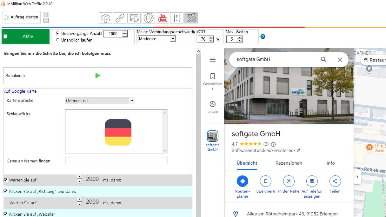This screenshot has width=386, height=217.
Task: Click the Auftrag starten button
Action: point(22,17)
